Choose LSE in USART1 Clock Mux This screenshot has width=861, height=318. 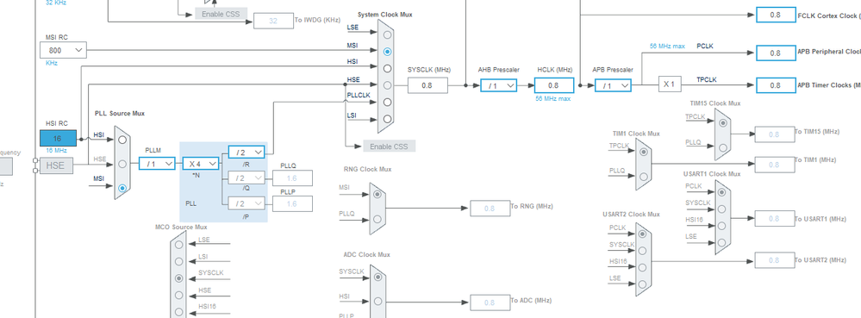coord(722,242)
